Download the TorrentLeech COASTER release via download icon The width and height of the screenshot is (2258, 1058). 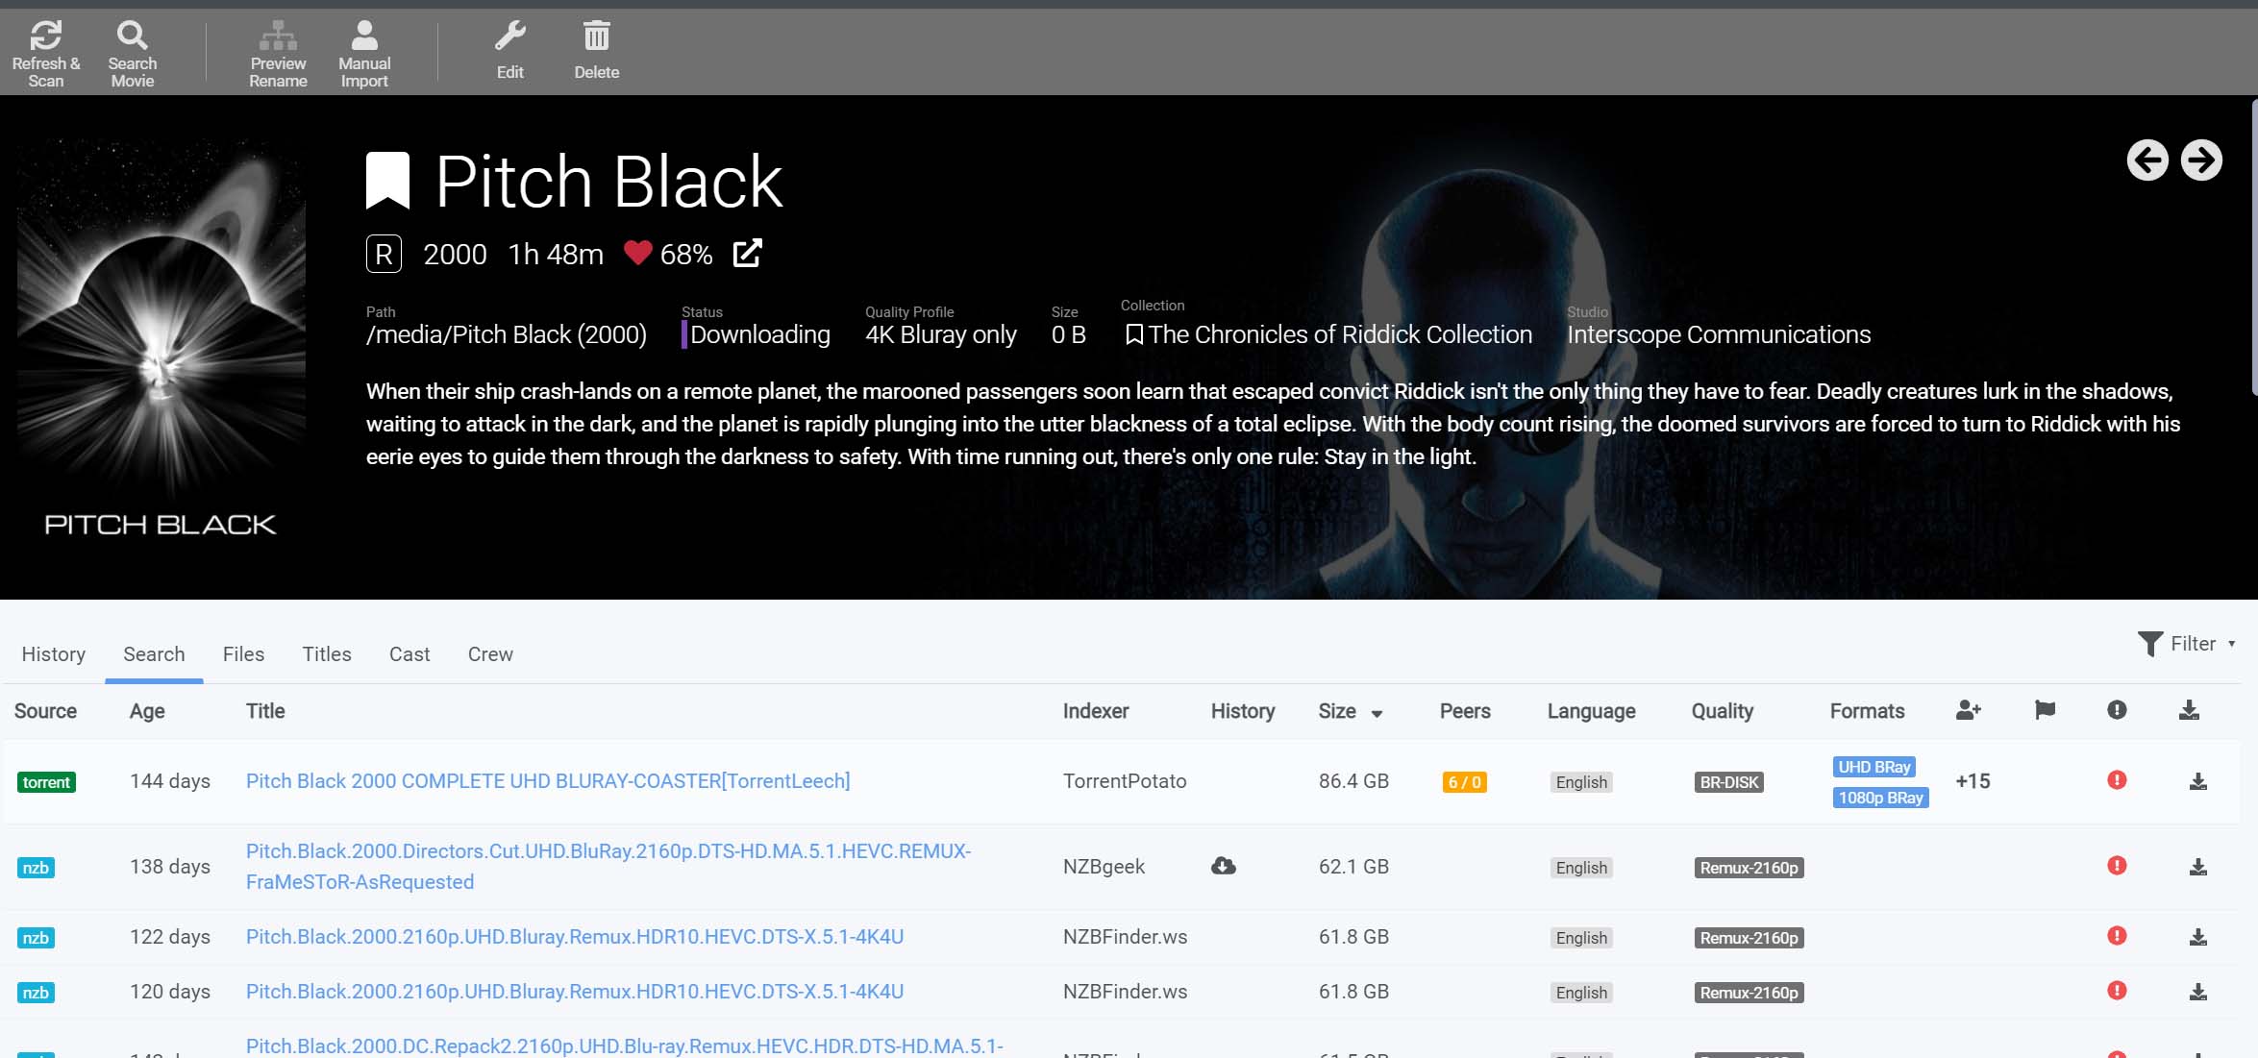pos(2197,781)
